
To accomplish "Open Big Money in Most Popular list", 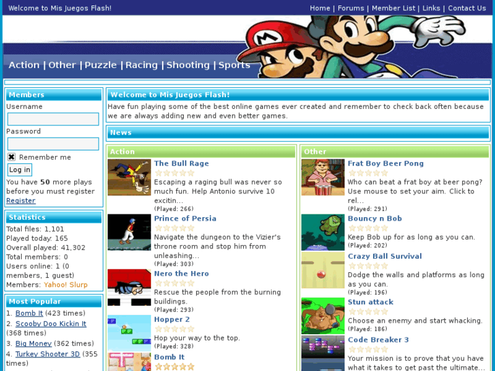I will (33, 344).
